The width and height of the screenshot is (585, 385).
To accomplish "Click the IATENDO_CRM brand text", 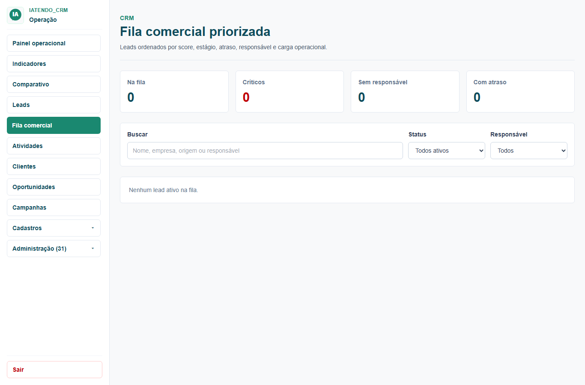I will point(48,10).
